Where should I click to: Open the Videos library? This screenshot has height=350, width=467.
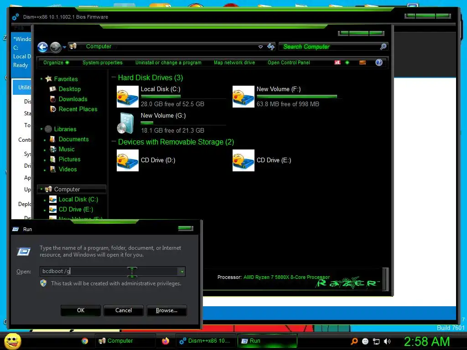coord(67,170)
